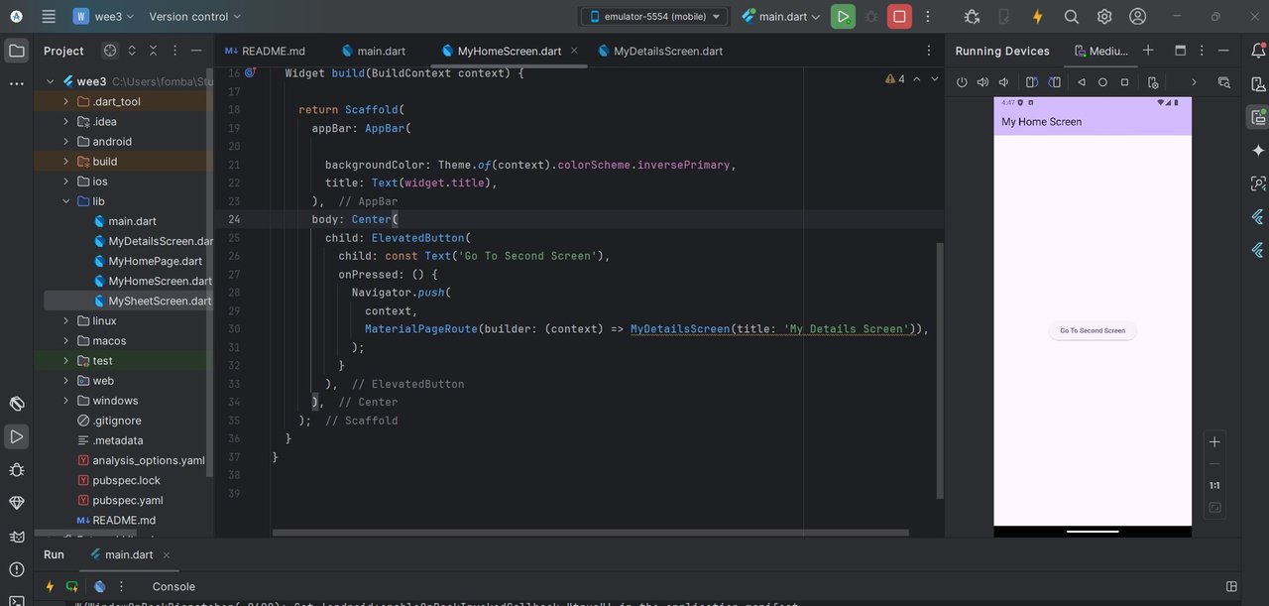Screen dimensions: 1269x606
Task: Tap Go To Second Screen button in emulator
Action: (1093, 330)
